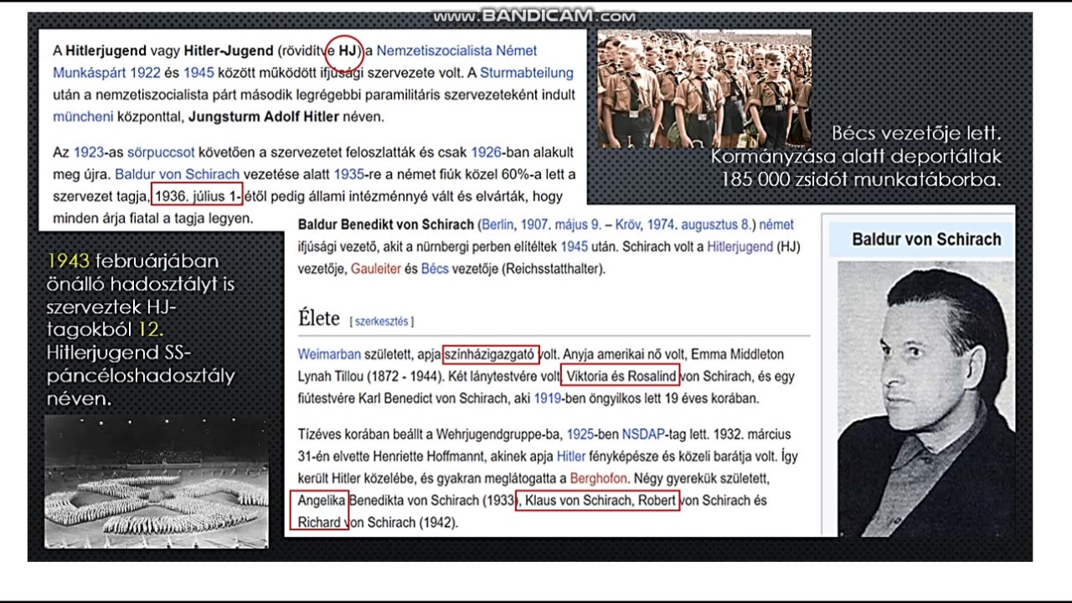1072x603 pixels.
Task: Click the Hitler Youth boys photograph
Action: coord(703,90)
